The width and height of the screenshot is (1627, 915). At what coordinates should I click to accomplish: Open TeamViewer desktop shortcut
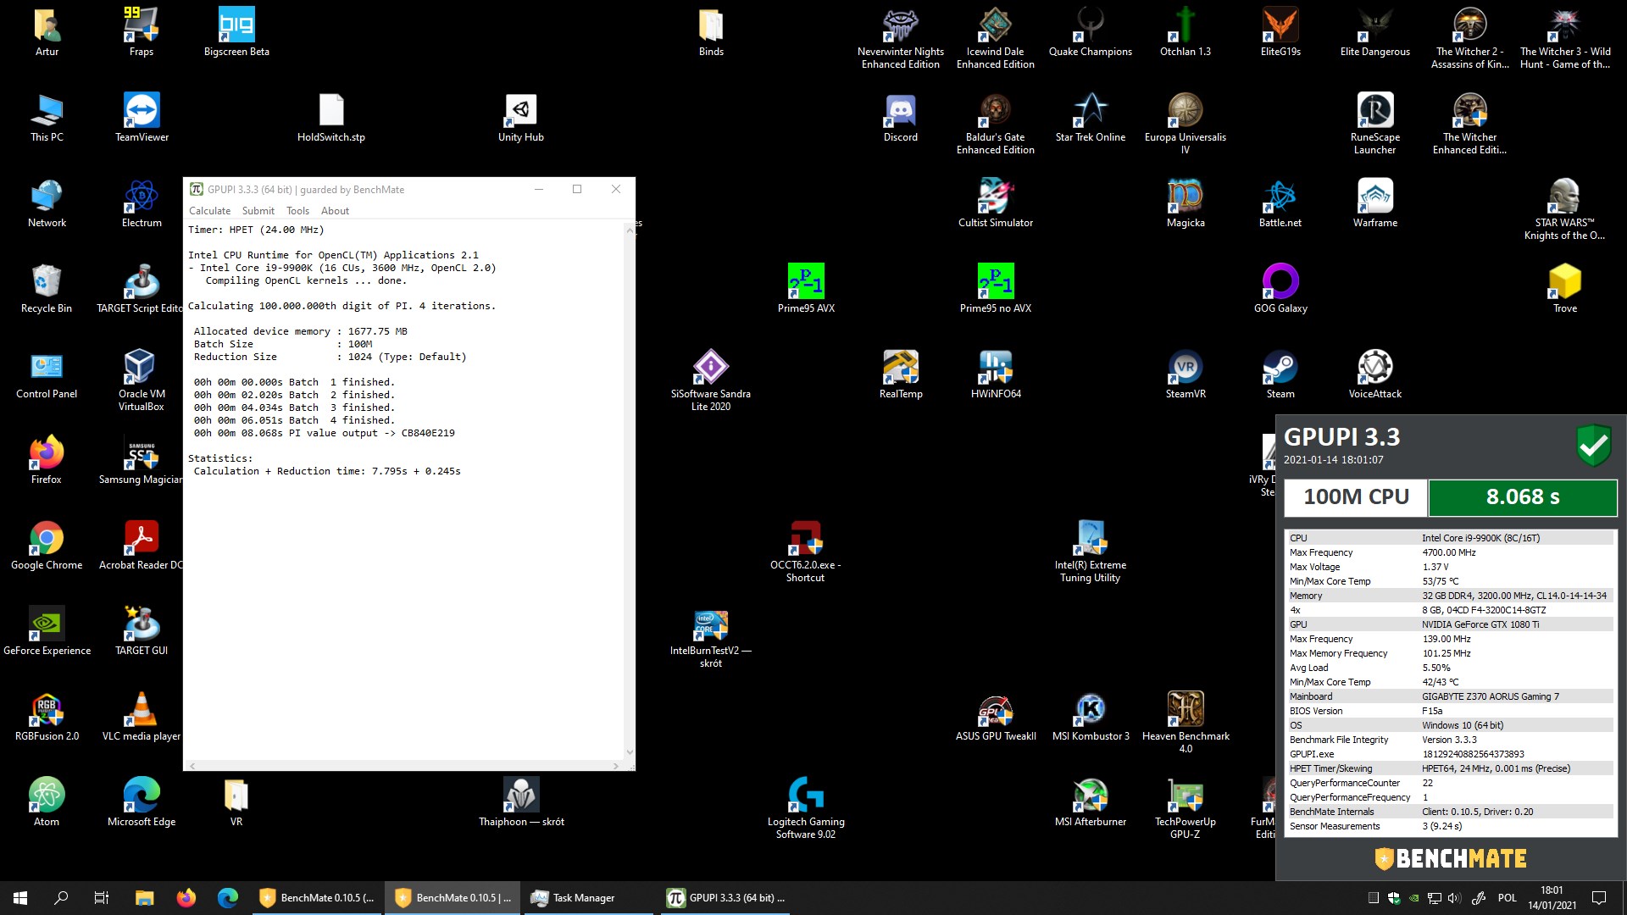pos(142,118)
